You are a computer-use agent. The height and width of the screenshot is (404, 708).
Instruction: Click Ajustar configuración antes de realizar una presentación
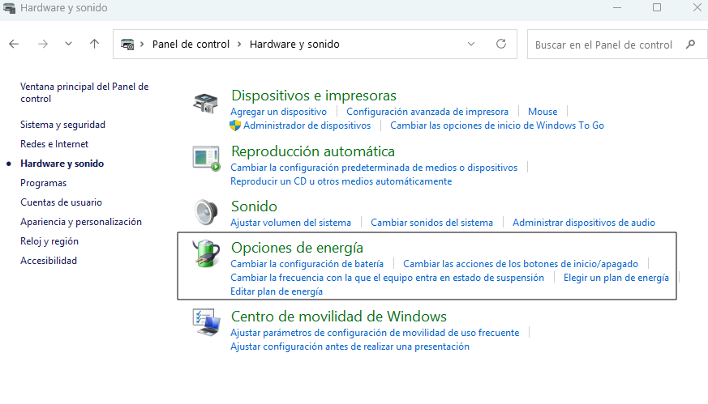350,347
